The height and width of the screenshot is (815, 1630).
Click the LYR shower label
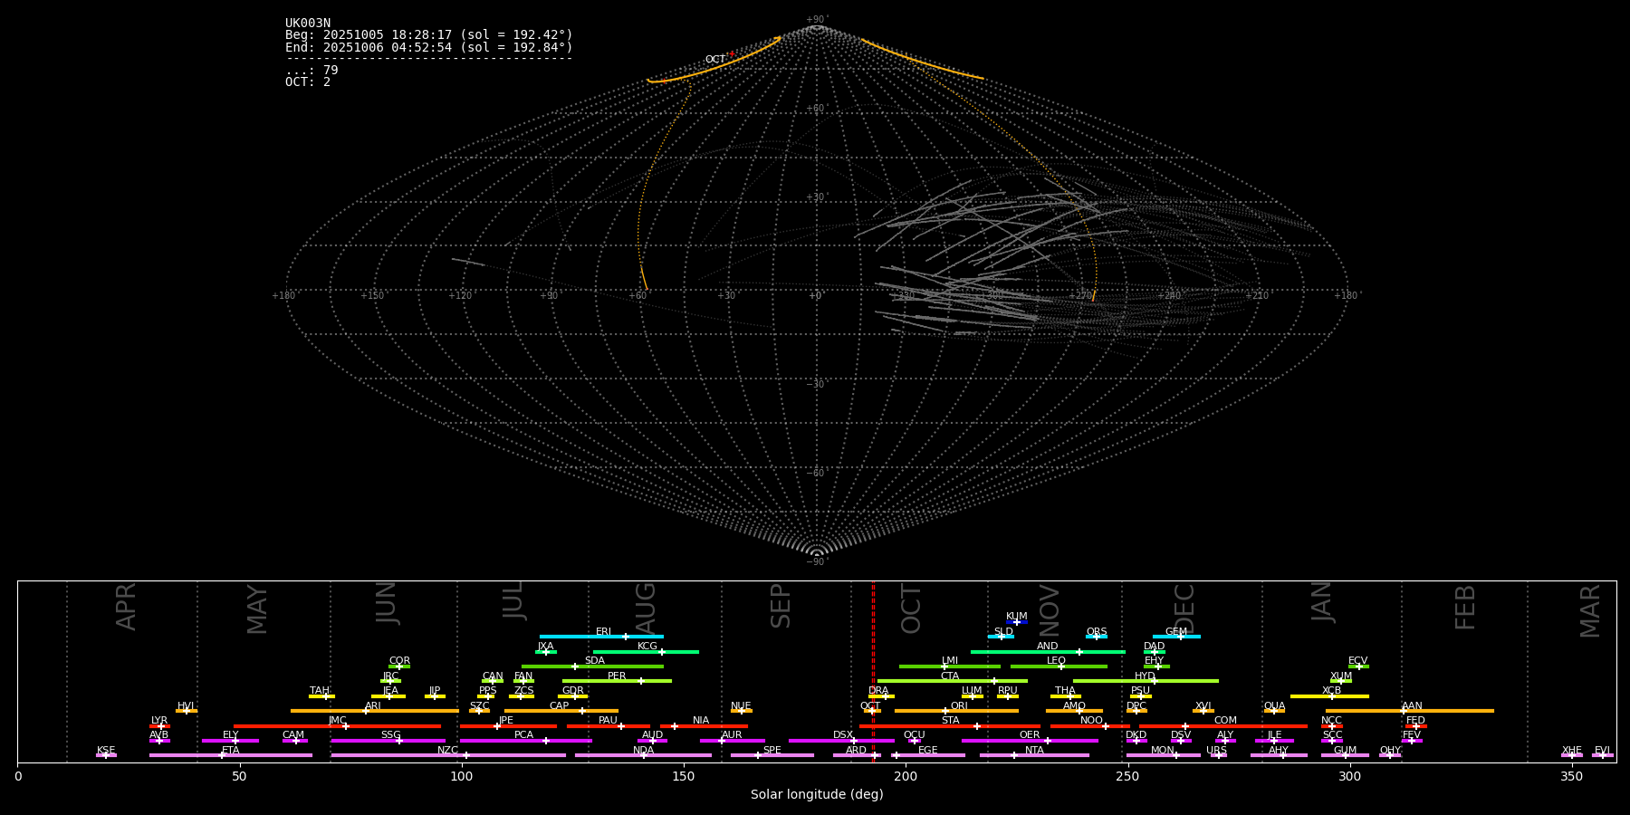pos(159,721)
